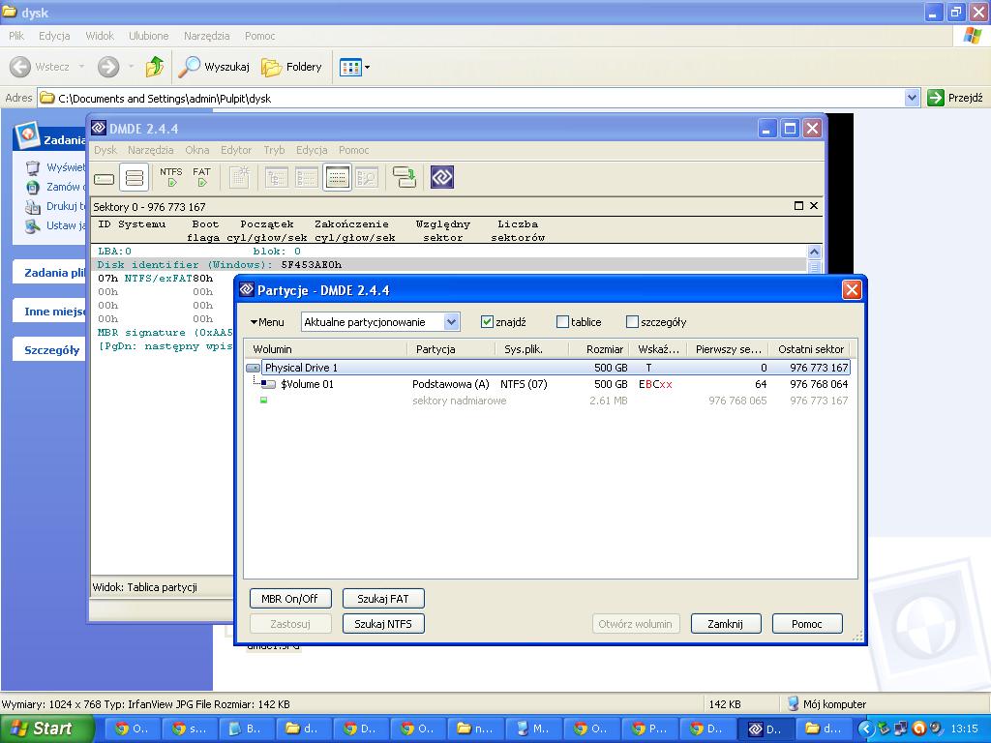
Task: Click the directory tree view icon in DMDE toolbar
Action: tap(276, 178)
